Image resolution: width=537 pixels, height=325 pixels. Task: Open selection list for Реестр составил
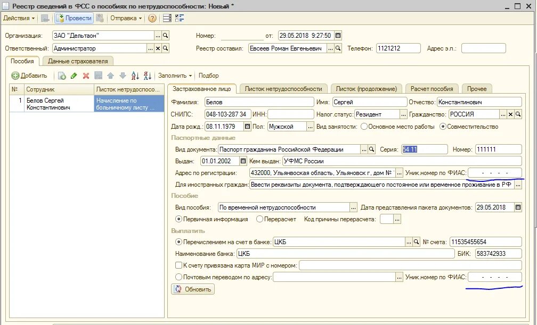(x=330, y=48)
